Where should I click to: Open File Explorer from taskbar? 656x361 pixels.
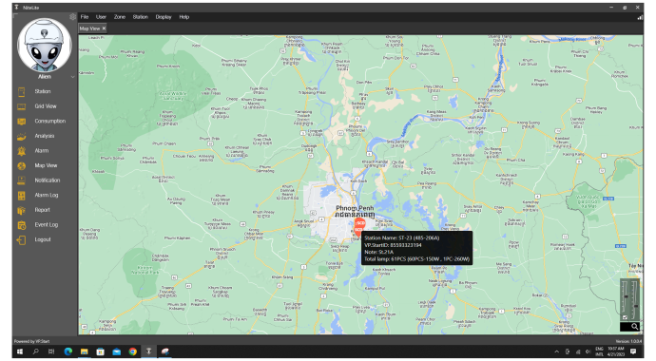pyautogui.click(x=84, y=351)
